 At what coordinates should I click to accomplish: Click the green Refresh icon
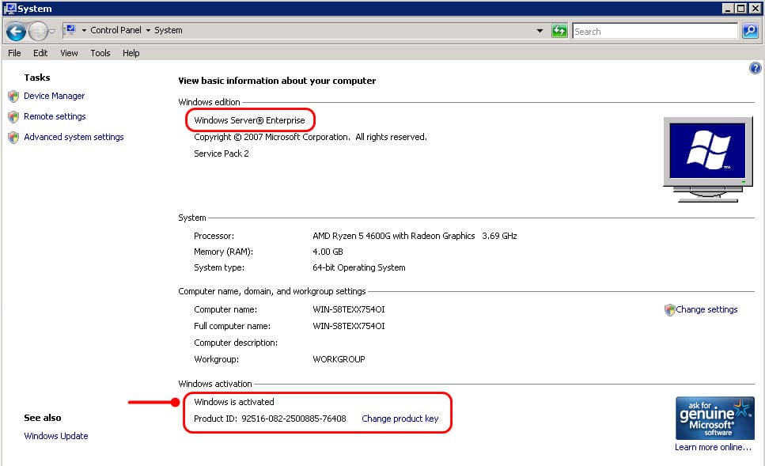[x=559, y=31]
